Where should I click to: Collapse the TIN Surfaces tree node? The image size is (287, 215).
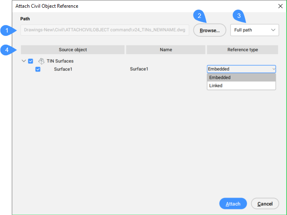tap(24, 61)
